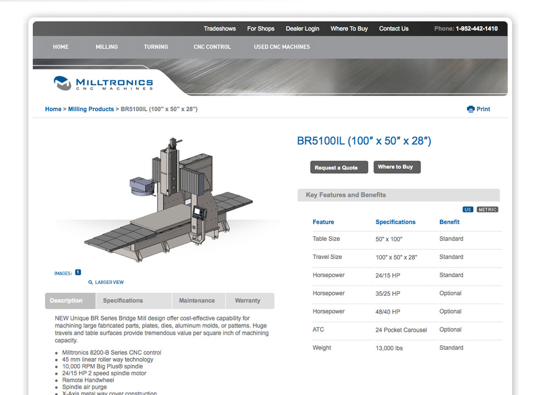Click the Table Size row label
The width and height of the screenshot is (542, 395).
click(326, 239)
